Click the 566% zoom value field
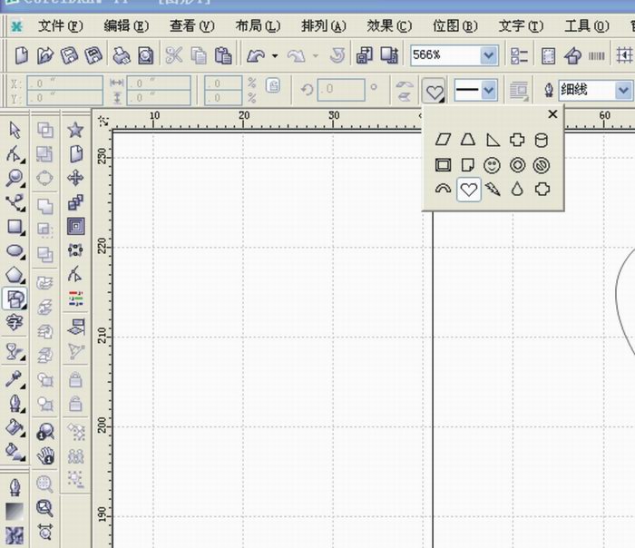 point(446,55)
